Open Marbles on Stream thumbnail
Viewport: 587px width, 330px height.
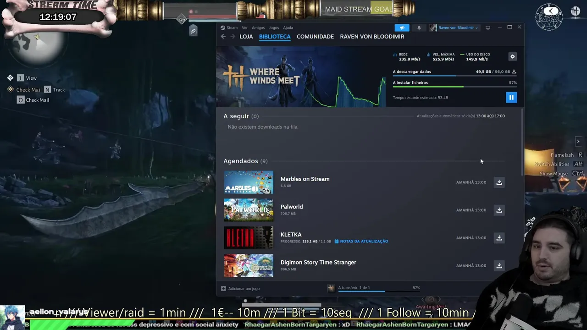(249, 182)
